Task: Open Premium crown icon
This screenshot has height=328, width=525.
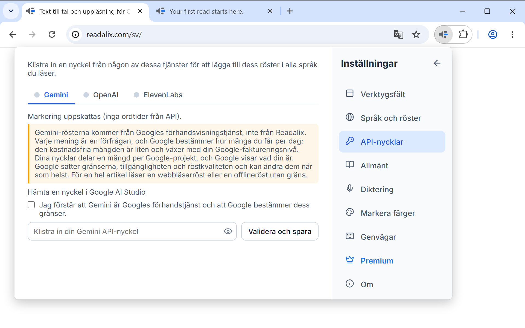Action: pyautogui.click(x=350, y=260)
